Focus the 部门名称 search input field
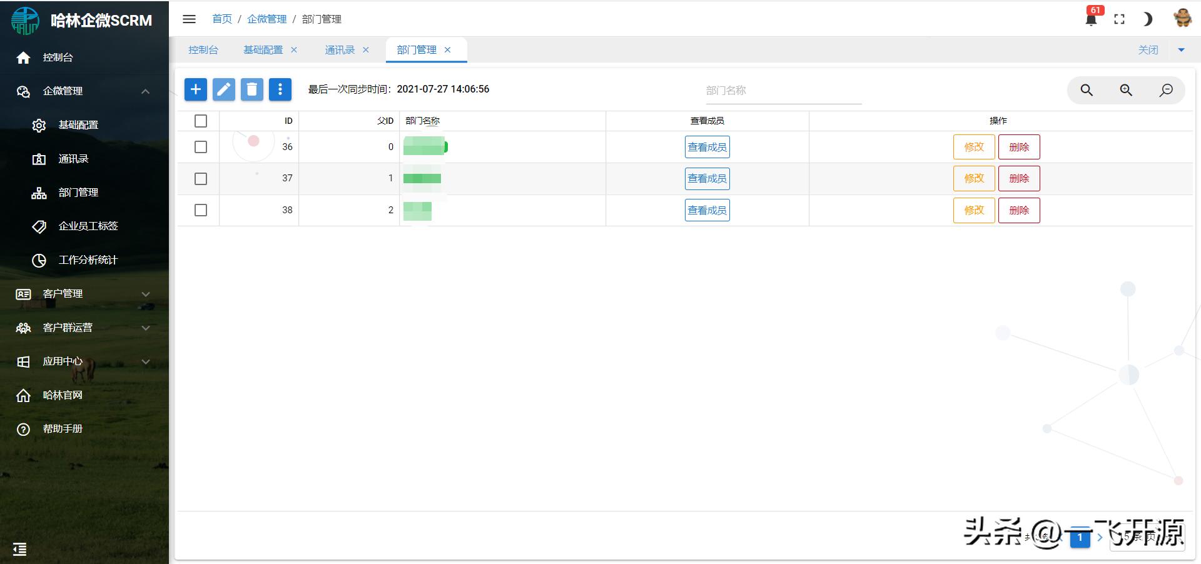The width and height of the screenshot is (1201, 564). [783, 91]
